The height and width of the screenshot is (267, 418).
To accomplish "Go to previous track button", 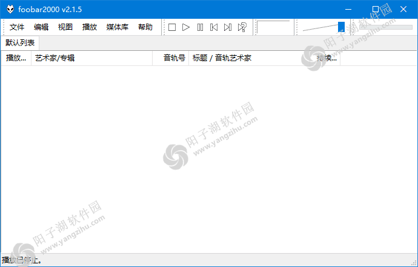I will click(214, 27).
